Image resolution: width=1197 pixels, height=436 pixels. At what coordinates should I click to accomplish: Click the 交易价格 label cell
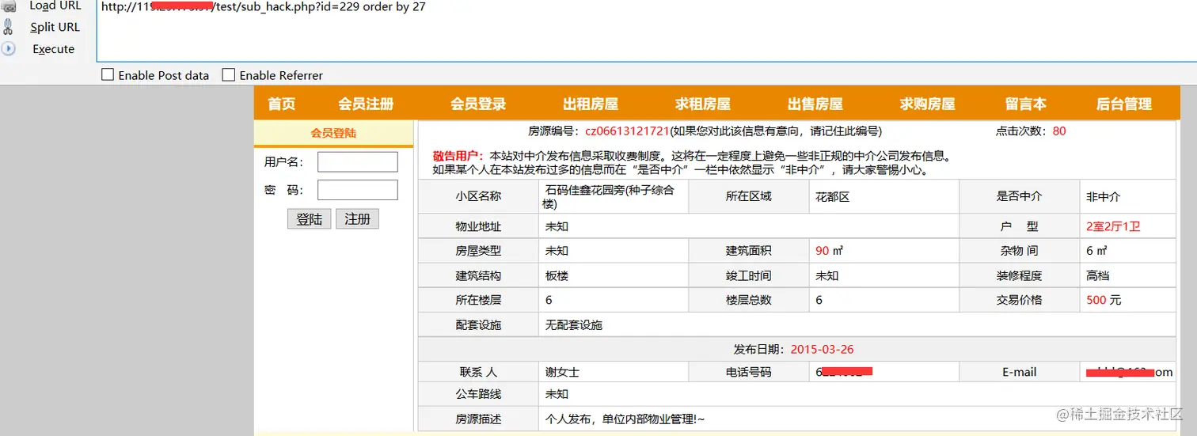1020,300
